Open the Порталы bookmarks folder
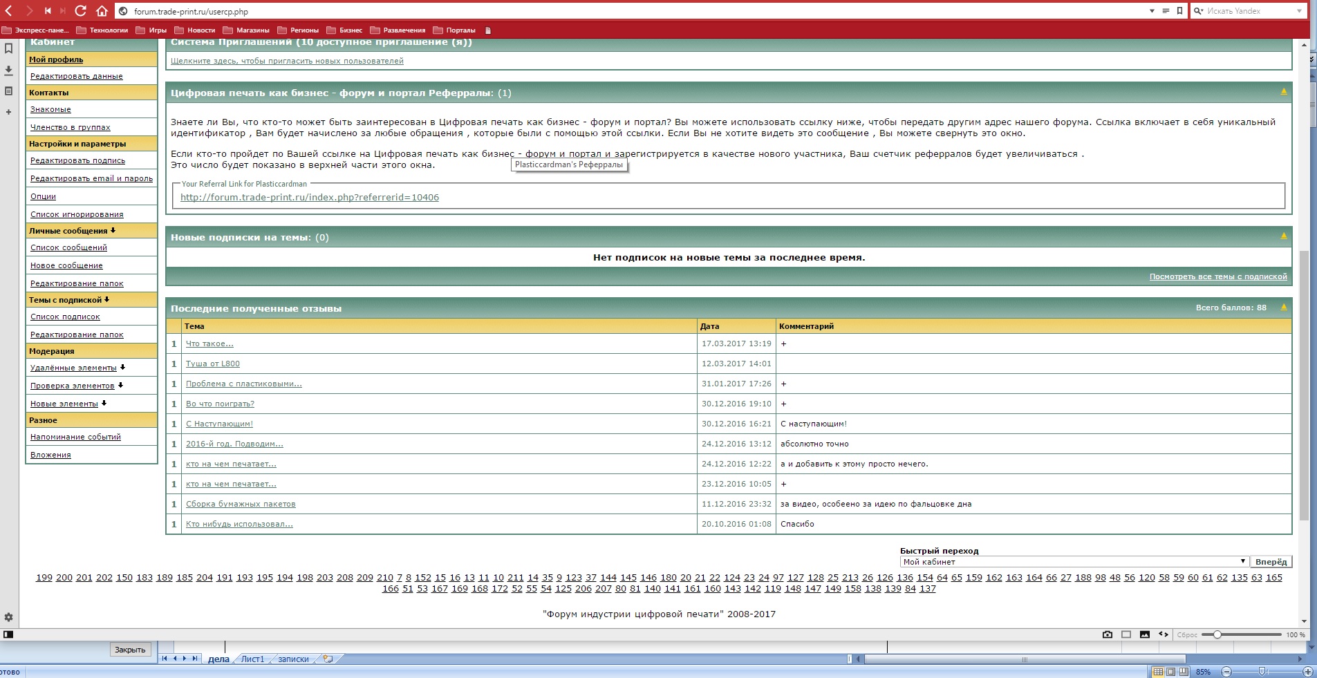This screenshot has width=1317, height=678. click(x=454, y=30)
